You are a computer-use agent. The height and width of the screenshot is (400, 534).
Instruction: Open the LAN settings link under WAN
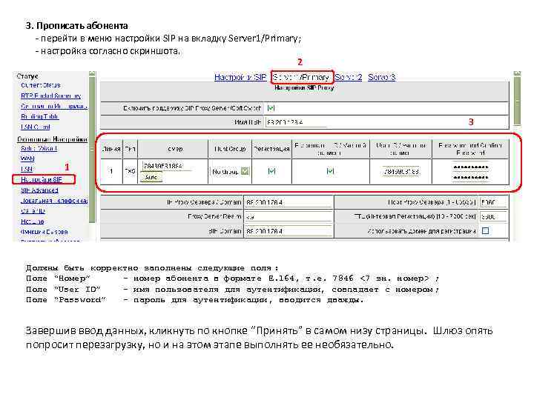[x=27, y=169]
